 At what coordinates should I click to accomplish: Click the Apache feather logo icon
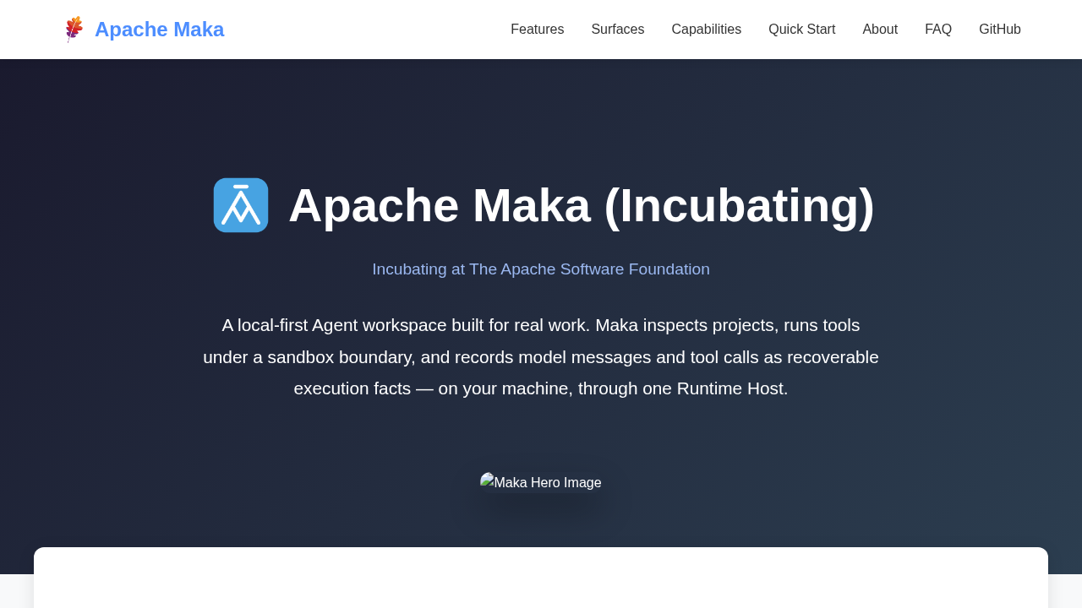[x=74, y=30]
